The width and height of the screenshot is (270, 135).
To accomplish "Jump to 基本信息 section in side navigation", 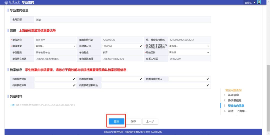I will point(233,95).
